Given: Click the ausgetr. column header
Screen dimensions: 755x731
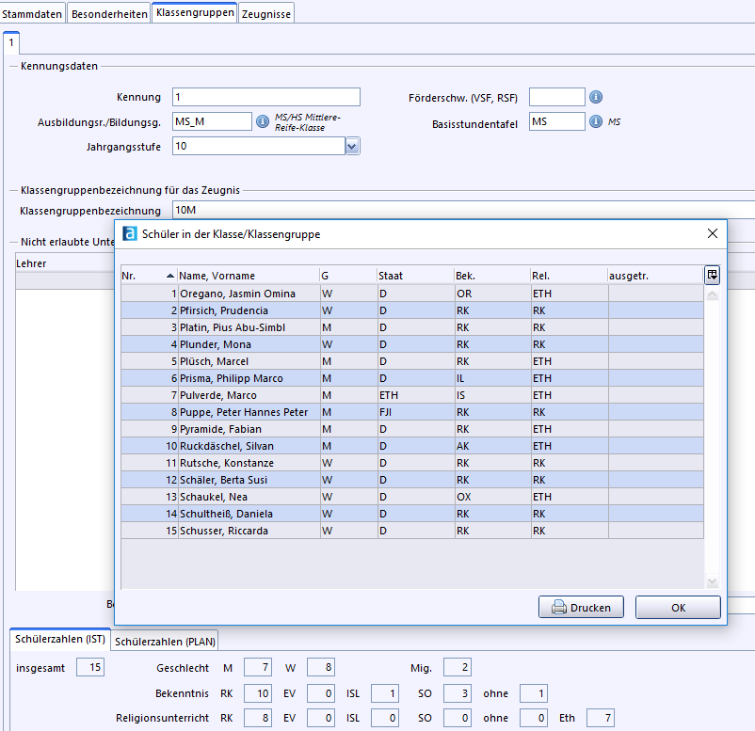Looking at the screenshot, I should pyautogui.click(x=655, y=276).
